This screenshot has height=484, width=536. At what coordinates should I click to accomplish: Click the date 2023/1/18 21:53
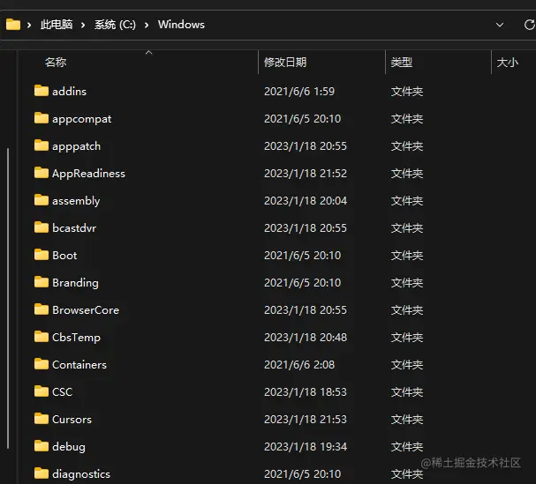(306, 419)
